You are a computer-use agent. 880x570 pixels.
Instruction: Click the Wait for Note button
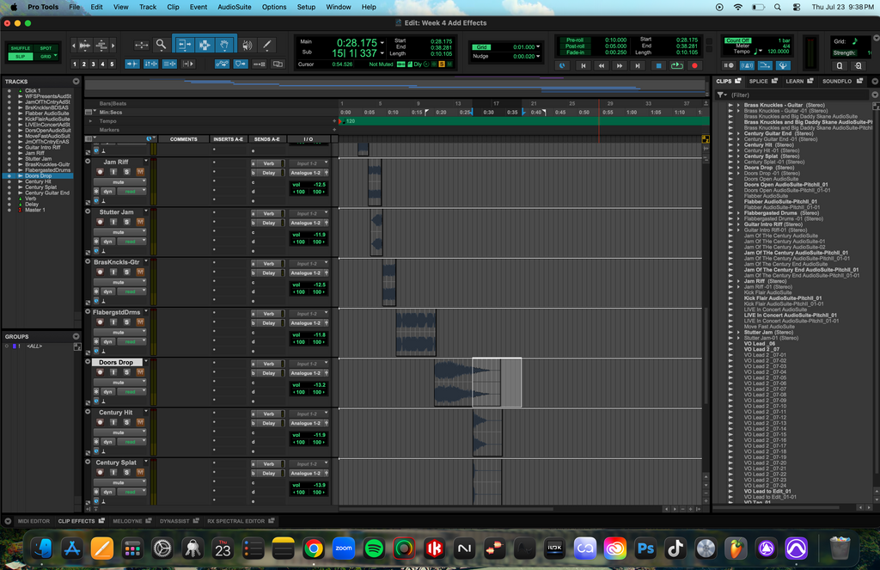[729, 65]
